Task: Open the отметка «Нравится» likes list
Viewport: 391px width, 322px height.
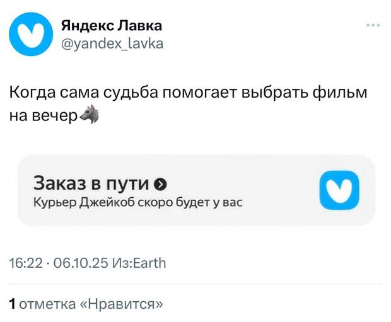Action: tap(91, 305)
